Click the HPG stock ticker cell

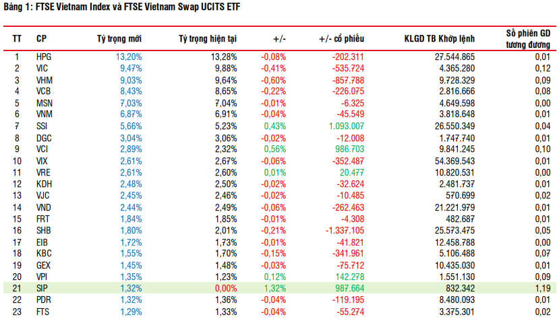pos(44,57)
